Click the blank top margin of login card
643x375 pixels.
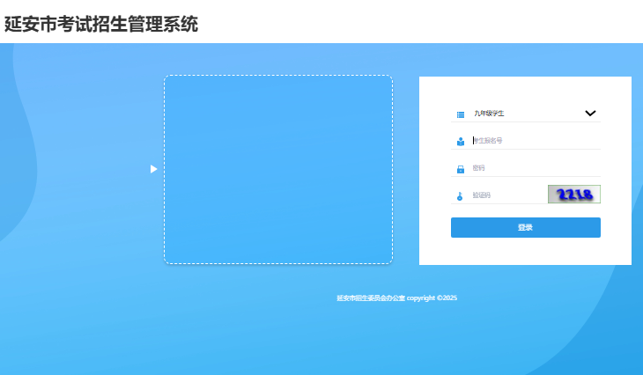tap(525, 88)
